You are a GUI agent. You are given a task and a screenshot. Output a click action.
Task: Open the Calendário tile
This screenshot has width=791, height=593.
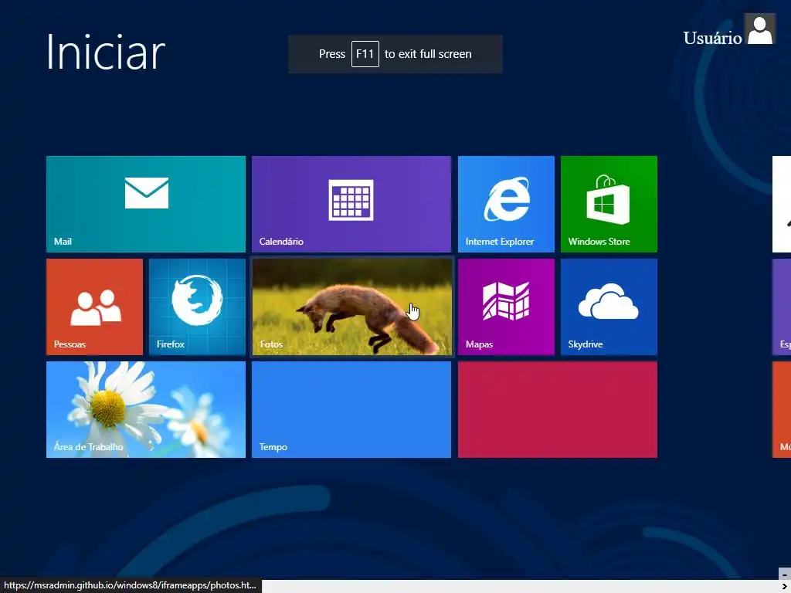pyautogui.click(x=351, y=204)
